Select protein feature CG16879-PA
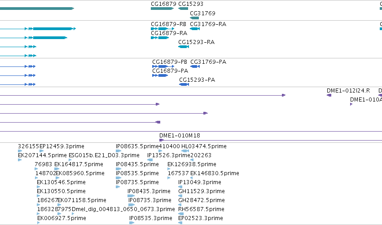 170,71
